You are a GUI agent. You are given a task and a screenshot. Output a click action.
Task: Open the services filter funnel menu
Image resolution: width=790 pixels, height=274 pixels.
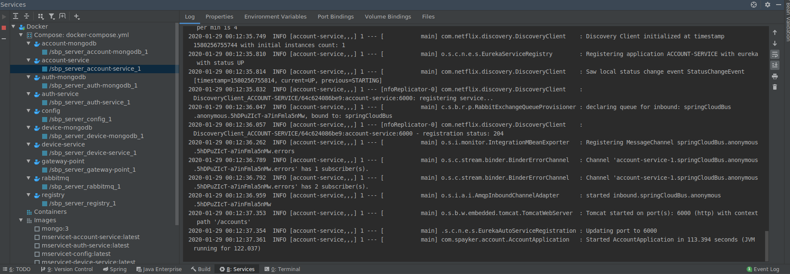tap(51, 16)
